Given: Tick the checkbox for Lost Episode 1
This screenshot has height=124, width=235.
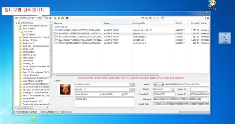Looking at the screenshot, I should (x=55, y=36).
